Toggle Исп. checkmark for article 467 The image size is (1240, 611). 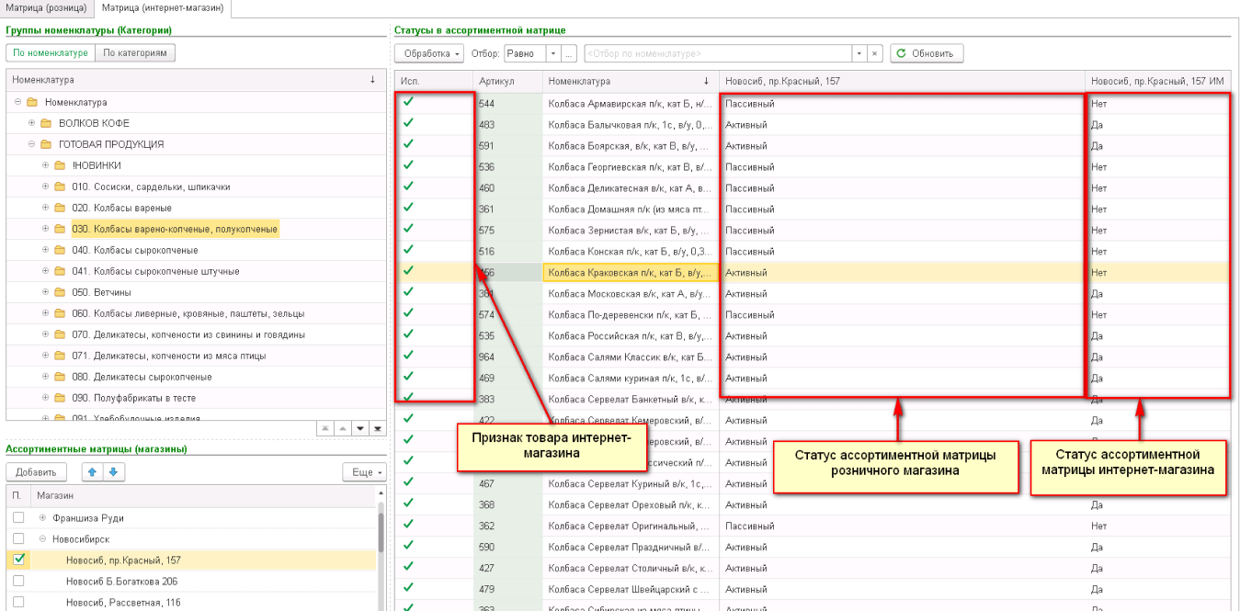click(408, 482)
